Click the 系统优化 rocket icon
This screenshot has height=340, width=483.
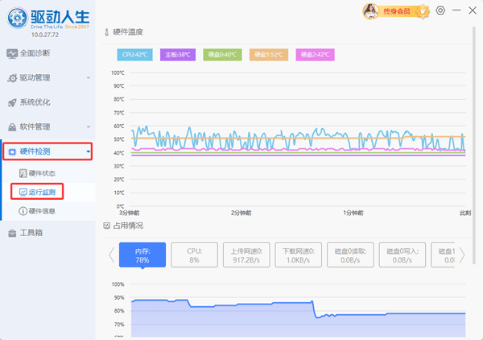(12, 102)
